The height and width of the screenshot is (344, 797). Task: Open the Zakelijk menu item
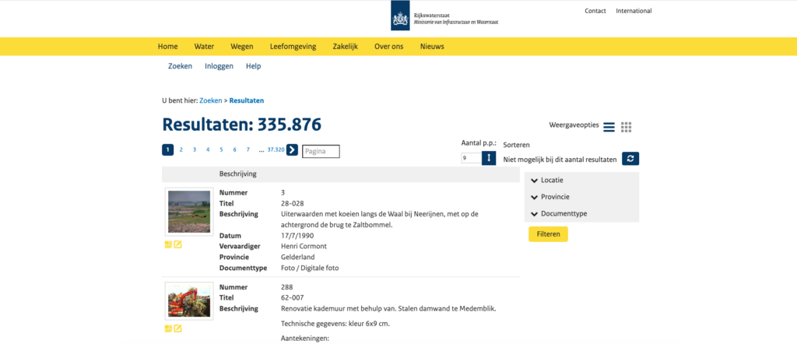(345, 46)
